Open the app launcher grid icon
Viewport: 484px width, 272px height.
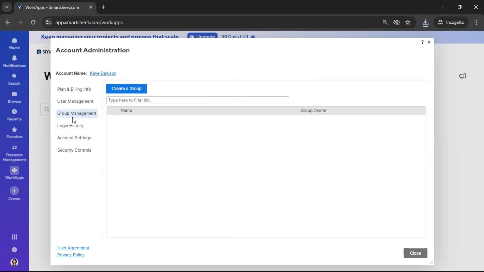click(x=14, y=237)
